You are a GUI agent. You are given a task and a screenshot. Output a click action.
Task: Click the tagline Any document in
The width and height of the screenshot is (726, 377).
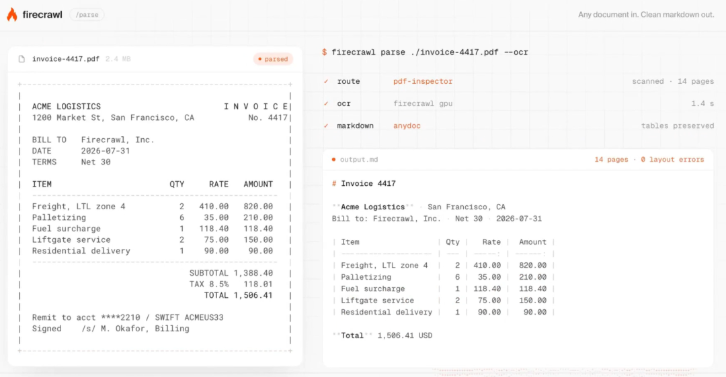646,15
